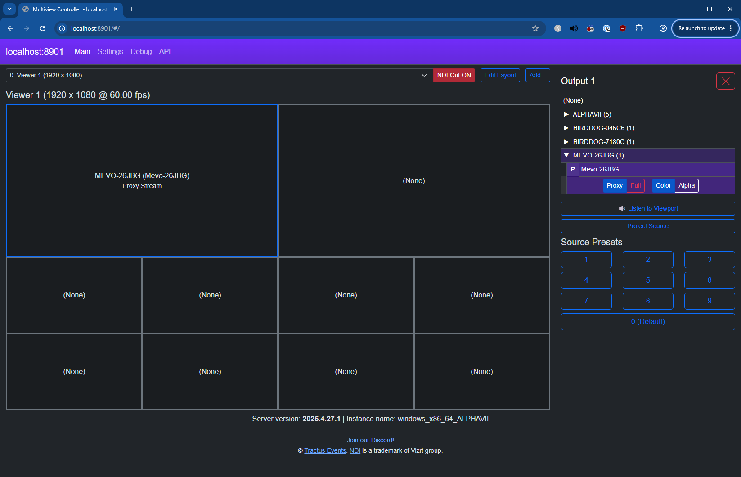Switch to the Debug page

point(141,51)
